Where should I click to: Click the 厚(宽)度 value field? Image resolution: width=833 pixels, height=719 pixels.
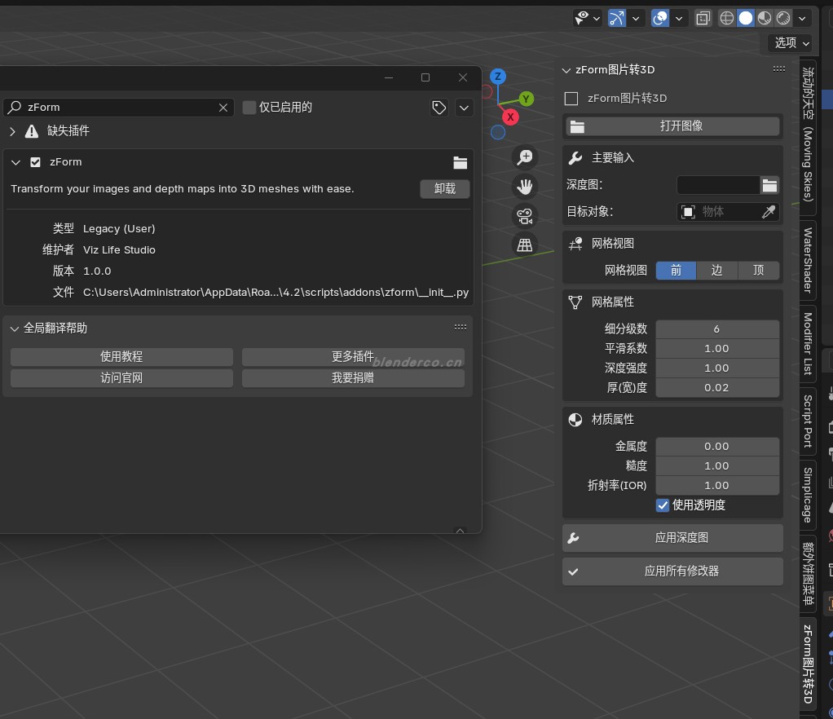[717, 388]
